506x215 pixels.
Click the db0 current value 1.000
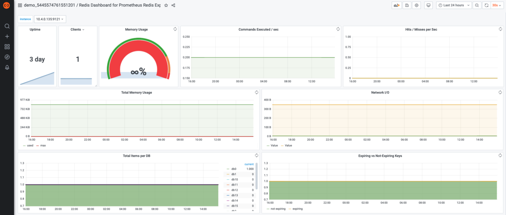pyautogui.click(x=250, y=169)
